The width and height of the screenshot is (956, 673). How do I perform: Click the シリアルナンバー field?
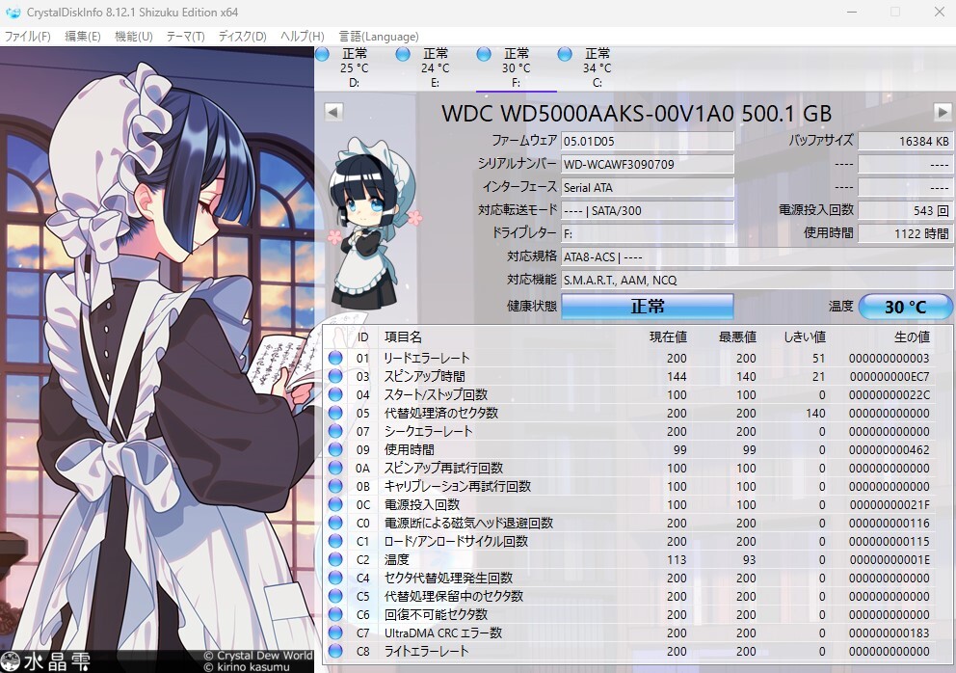coord(647,164)
